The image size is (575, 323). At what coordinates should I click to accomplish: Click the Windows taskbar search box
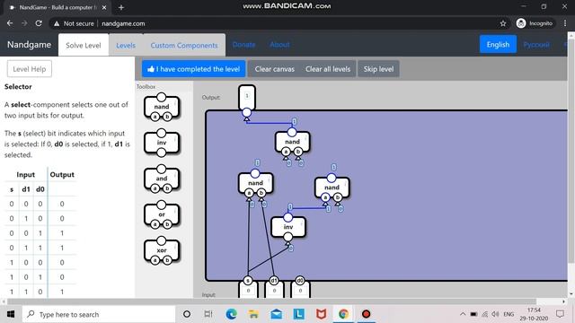click(x=99, y=314)
